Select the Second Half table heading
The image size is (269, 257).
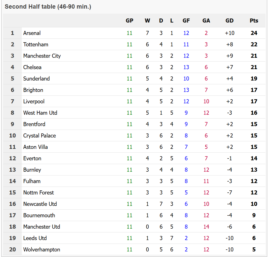[x=48, y=7]
